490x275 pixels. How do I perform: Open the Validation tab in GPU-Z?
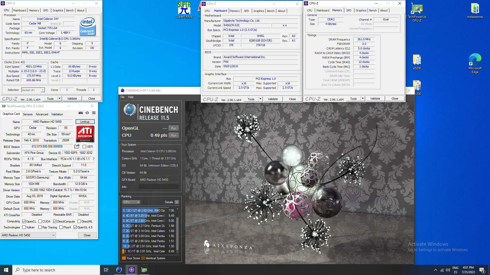pyautogui.click(x=57, y=114)
